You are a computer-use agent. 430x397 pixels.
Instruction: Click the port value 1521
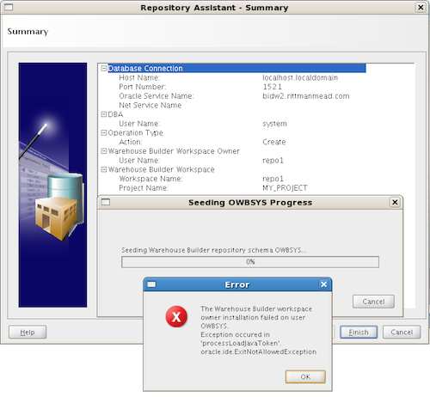tap(273, 87)
